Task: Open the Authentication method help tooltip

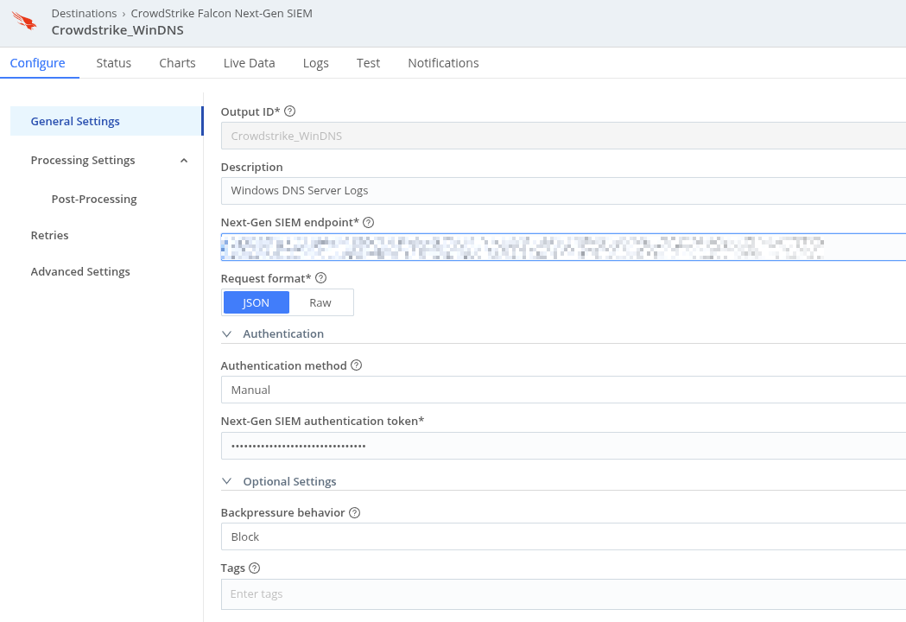Action: coord(356,365)
